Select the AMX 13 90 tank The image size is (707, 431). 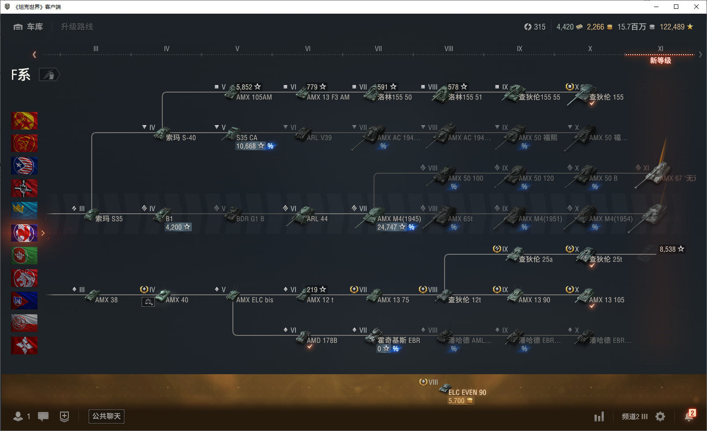click(528, 295)
